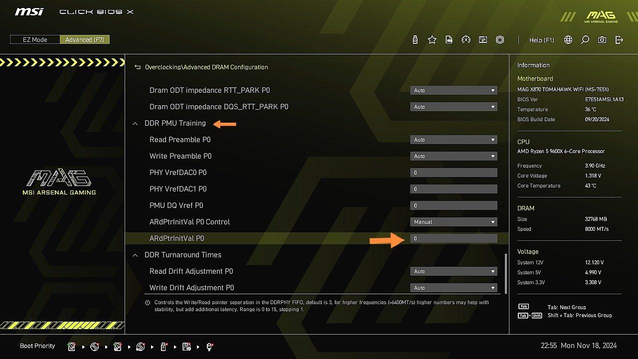638x359 pixels.
Task: Click the DRAM Size value 32768 MB
Action: [596, 219]
